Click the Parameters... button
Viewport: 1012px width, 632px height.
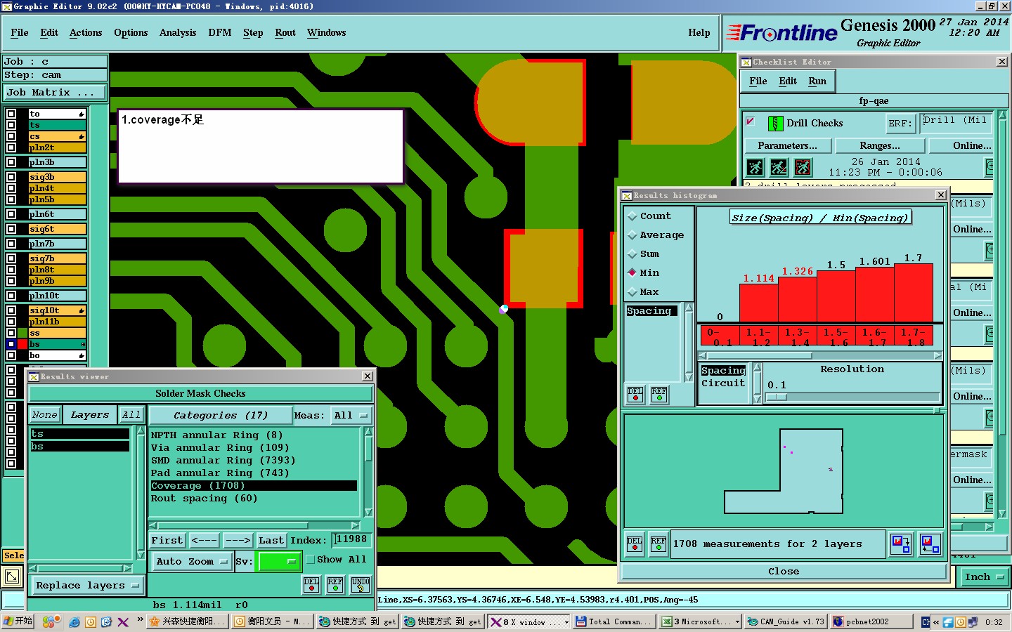[787, 145]
